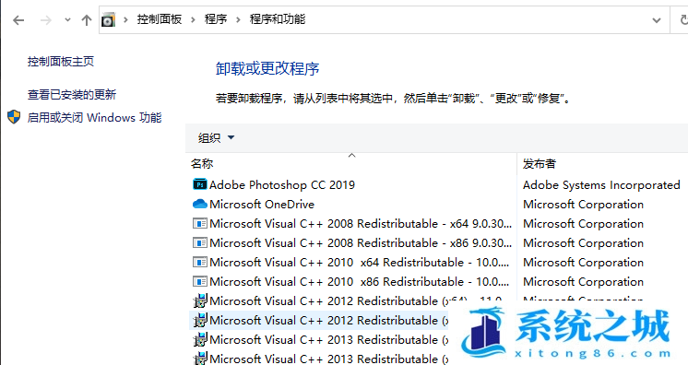Viewport: 688px width, 365px height.
Task: Go up one folder level arrow
Action: pos(87,20)
